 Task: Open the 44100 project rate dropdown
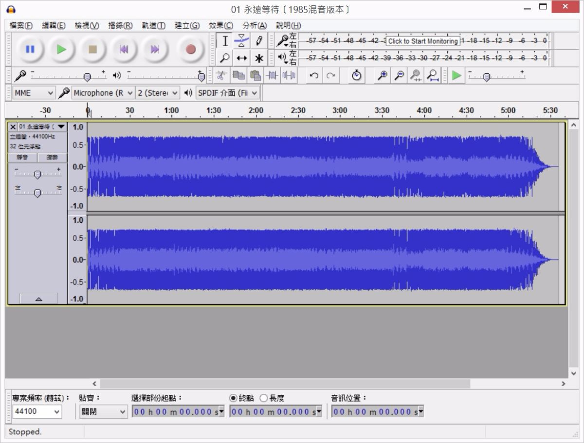(x=37, y=411)
